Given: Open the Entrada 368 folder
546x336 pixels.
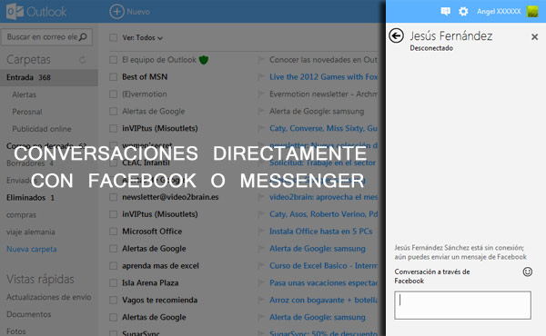Looking at the screenshot, I should [49, 77].
